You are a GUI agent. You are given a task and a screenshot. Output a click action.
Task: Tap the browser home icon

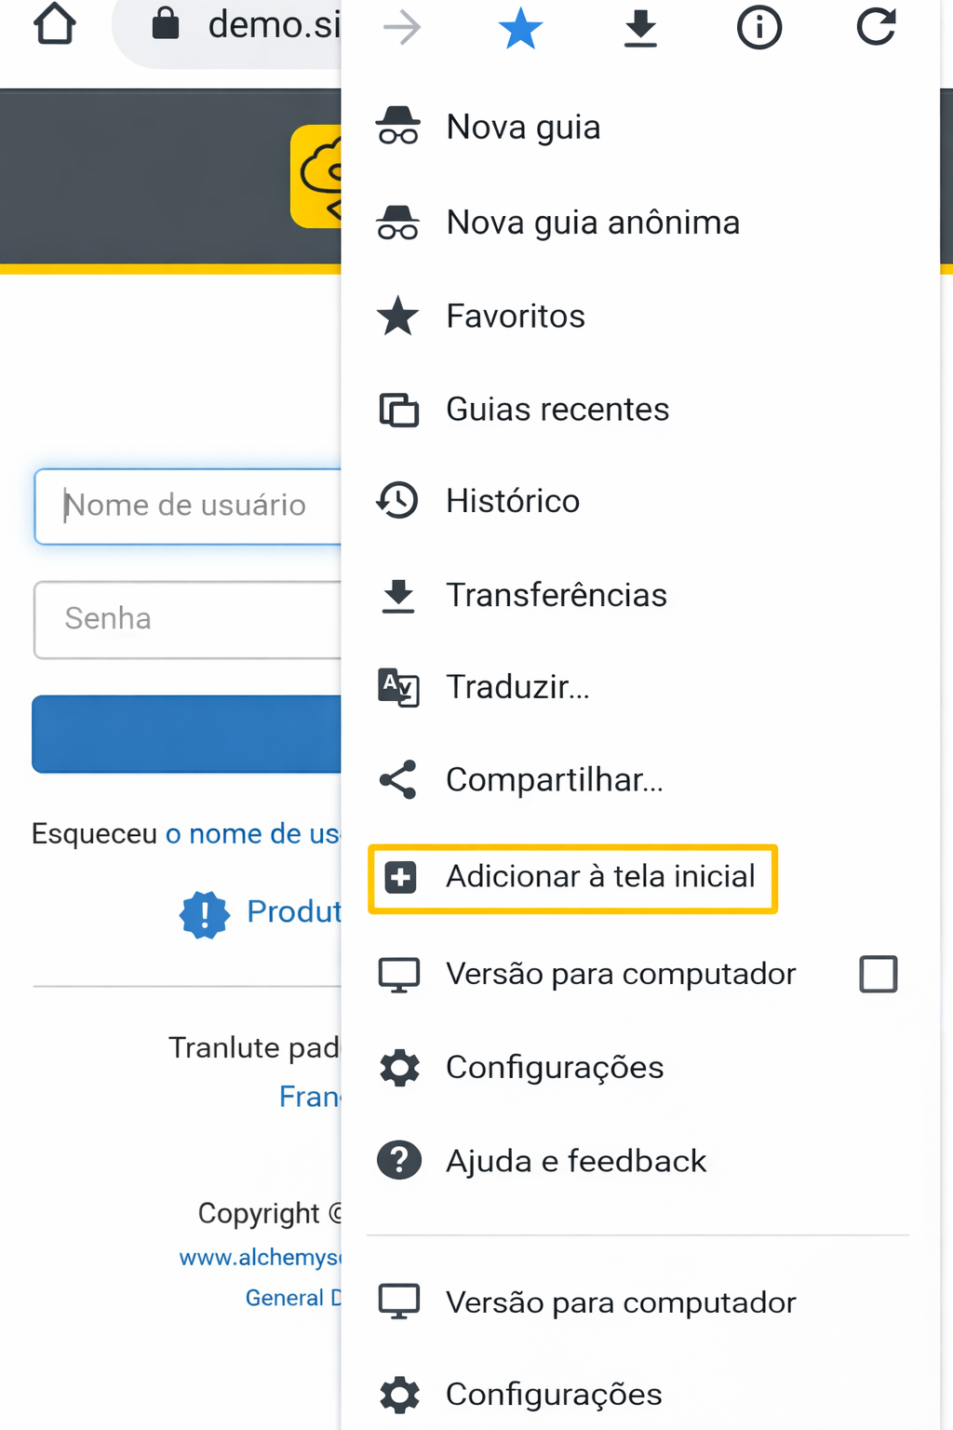pos(55,24)
